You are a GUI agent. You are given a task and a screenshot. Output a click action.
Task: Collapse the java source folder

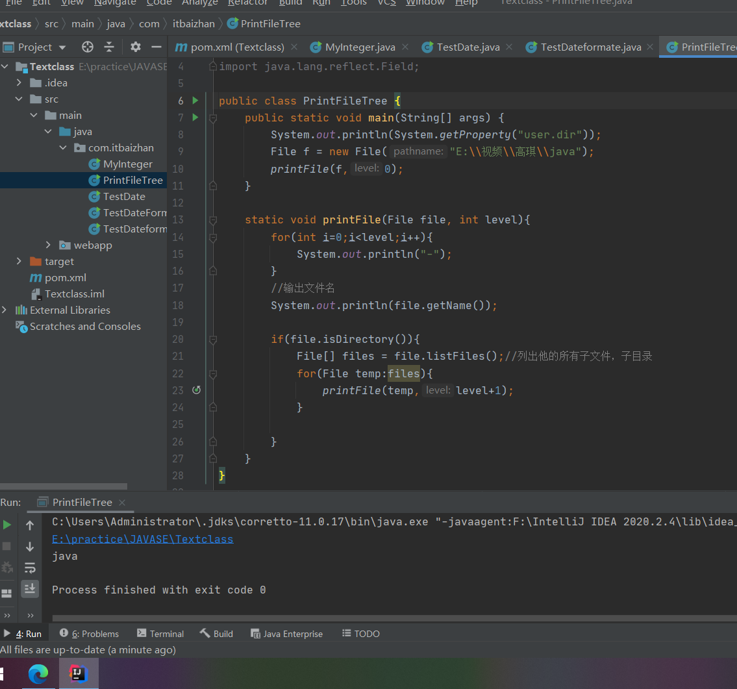coord(49,132)
